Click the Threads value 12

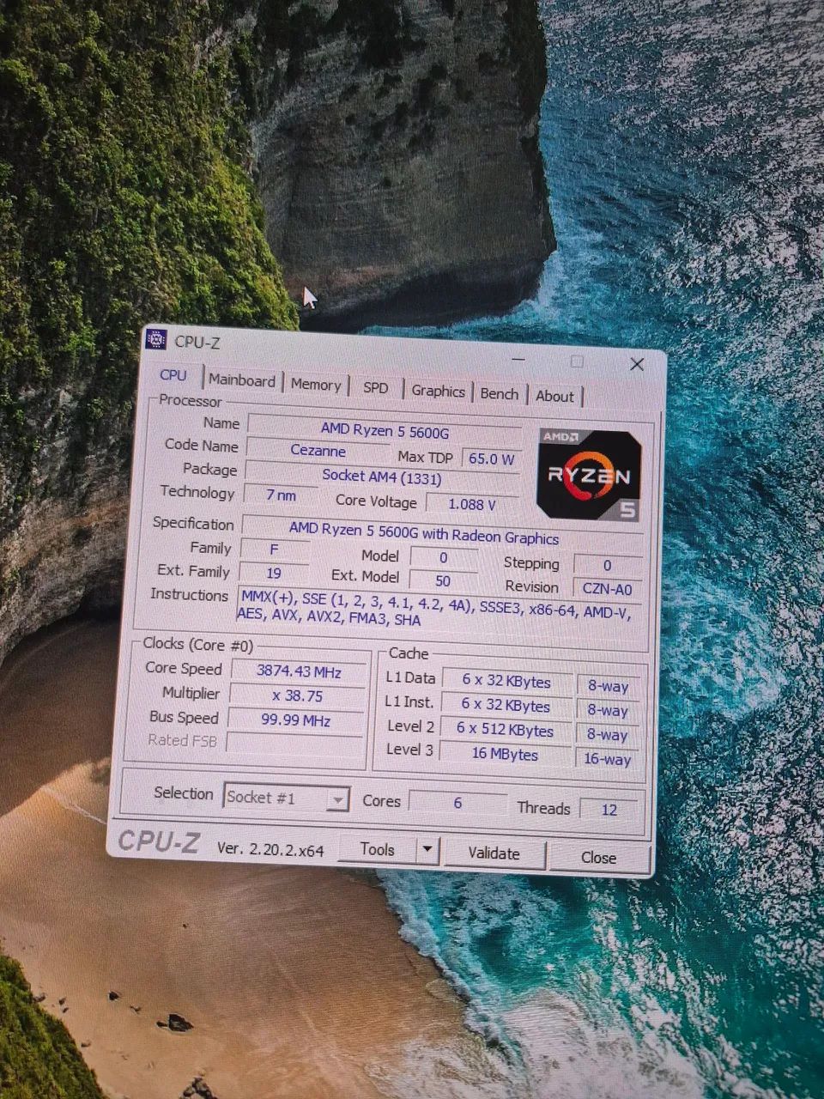click(609, 810)
